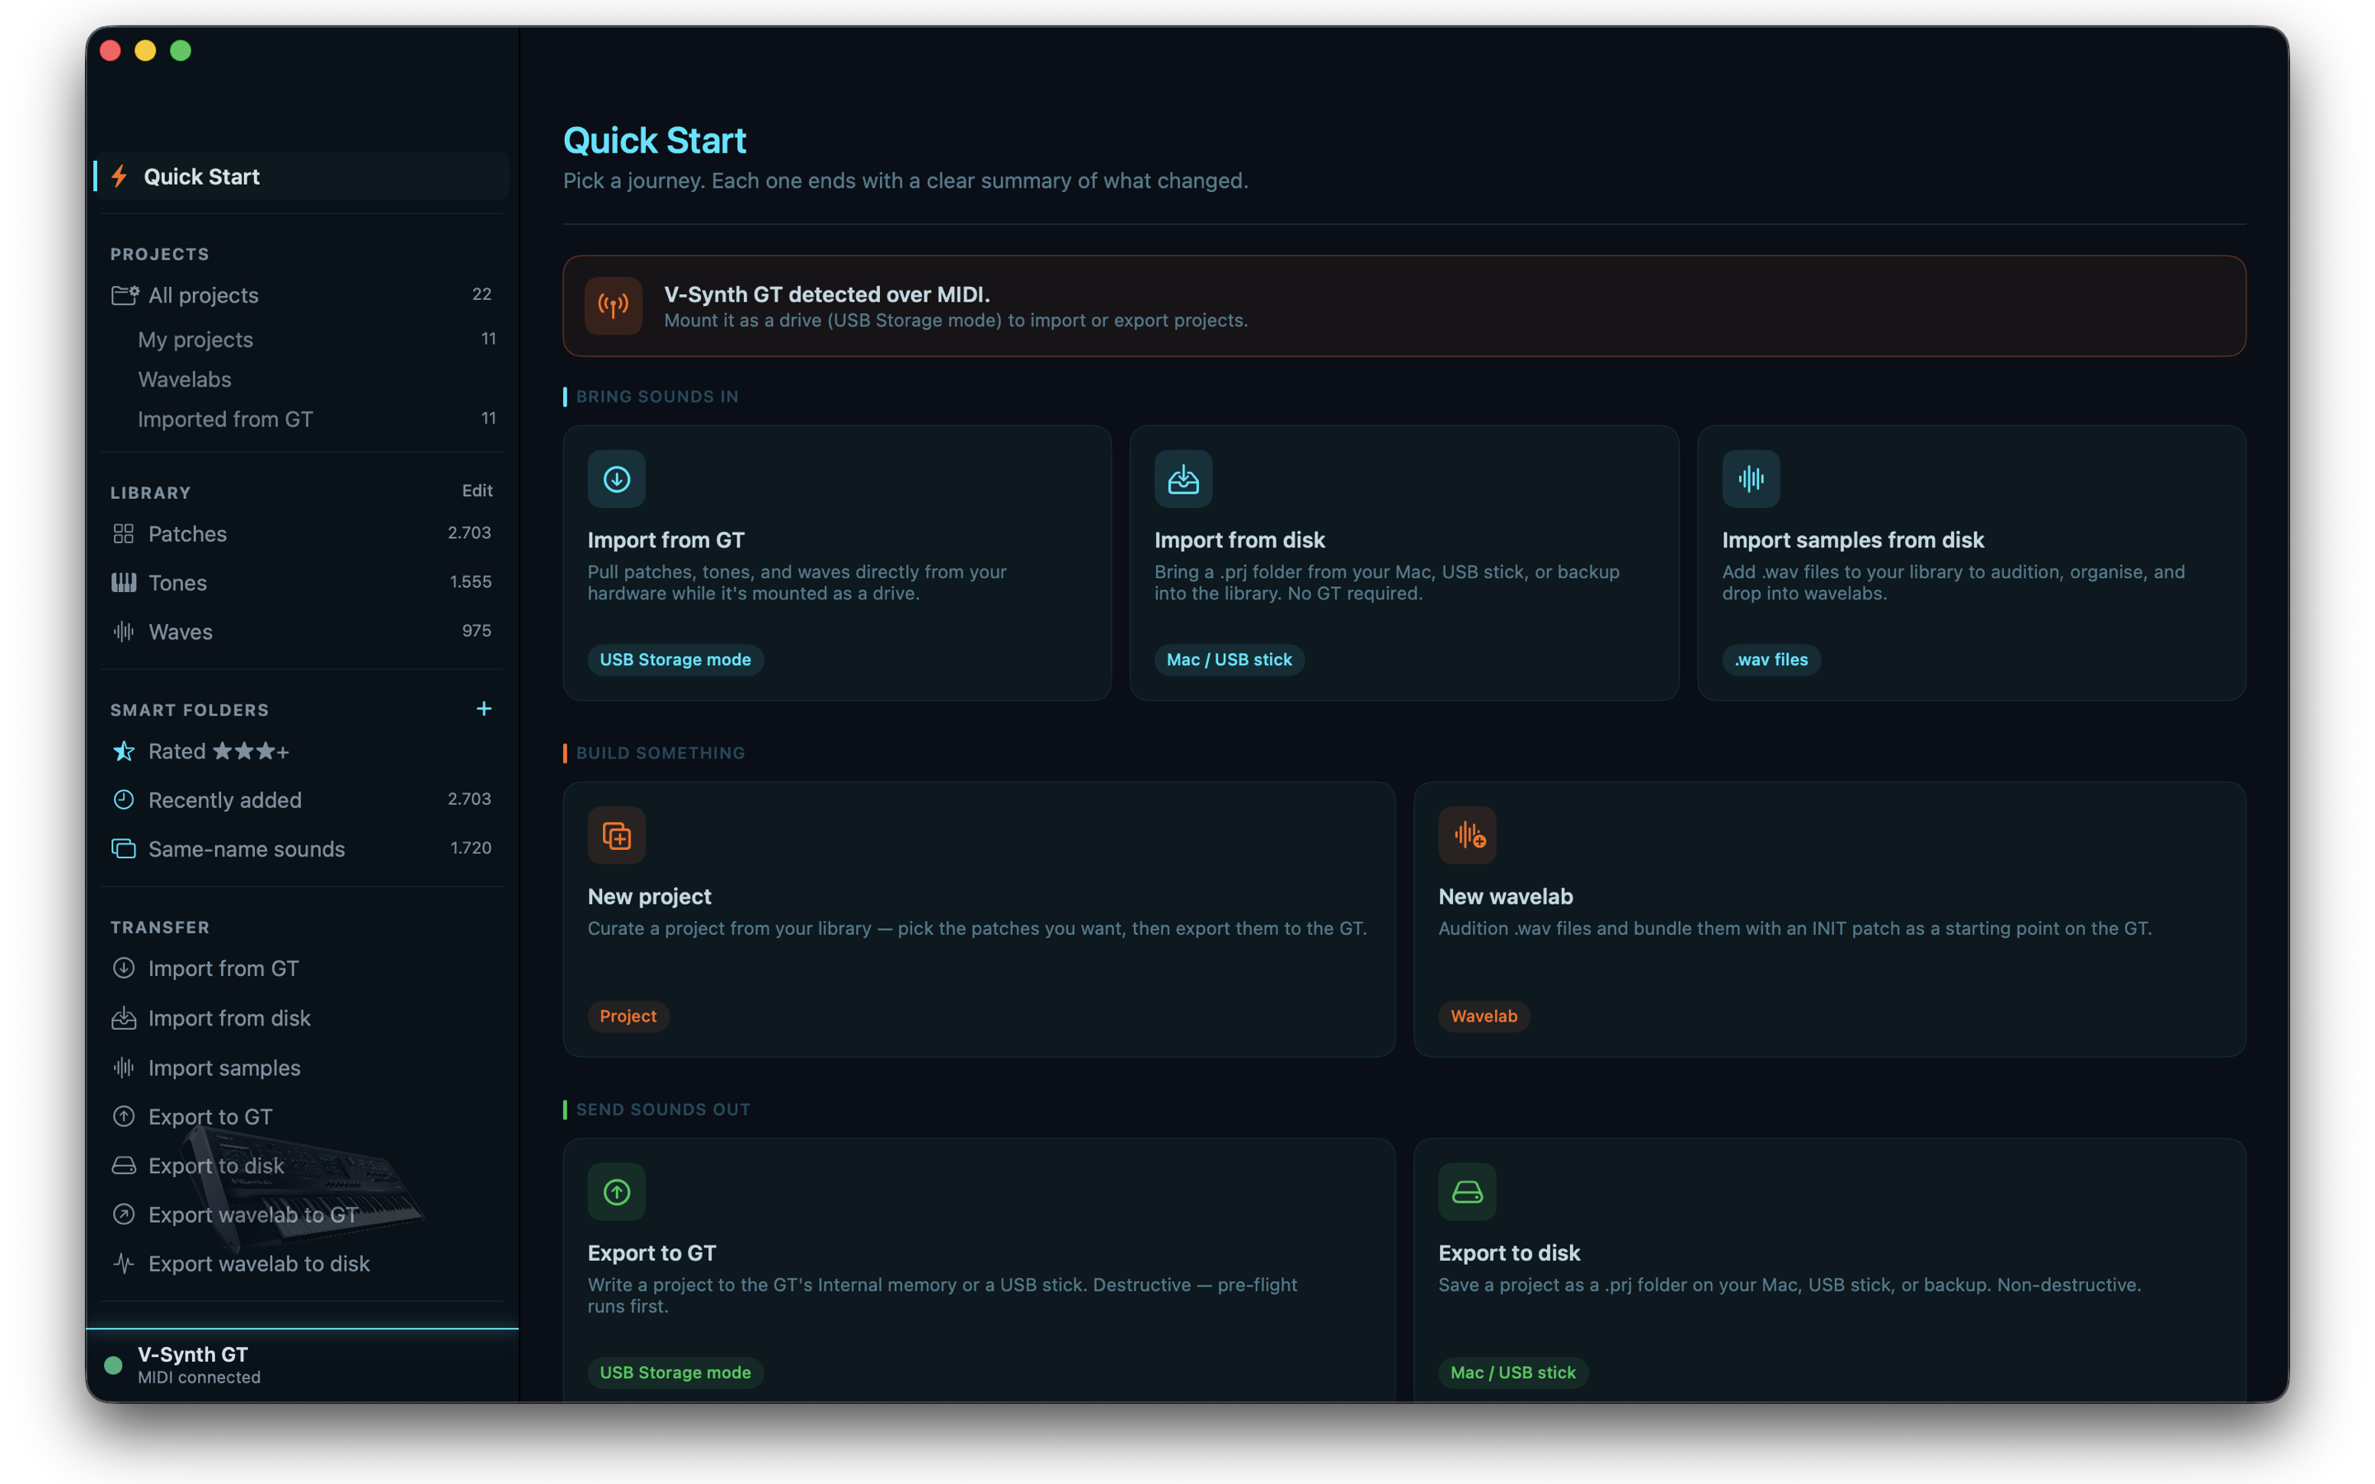Select Imported from GT projects
The image size is (2375, 1484).
point(301,420)
